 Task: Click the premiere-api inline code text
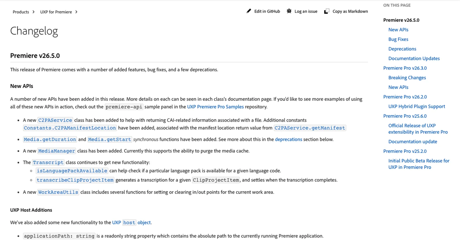tap(124, 107)
